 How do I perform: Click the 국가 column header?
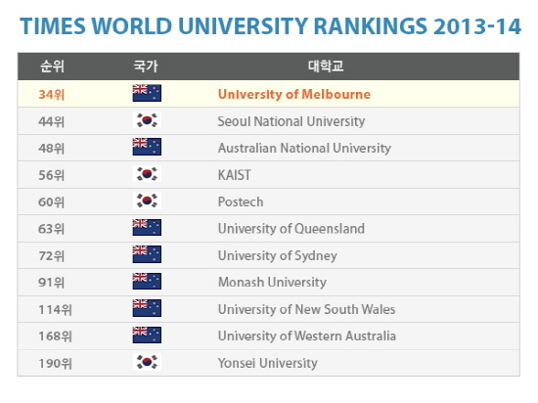point(146,67)
